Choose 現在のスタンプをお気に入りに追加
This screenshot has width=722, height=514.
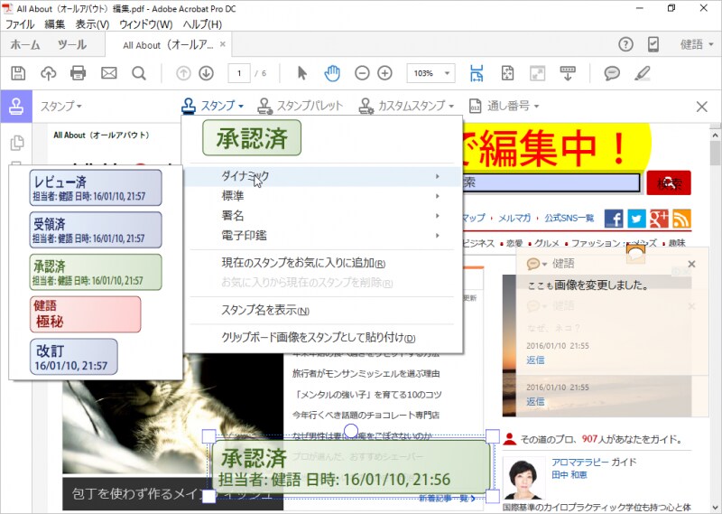click(x=303, y=263)
